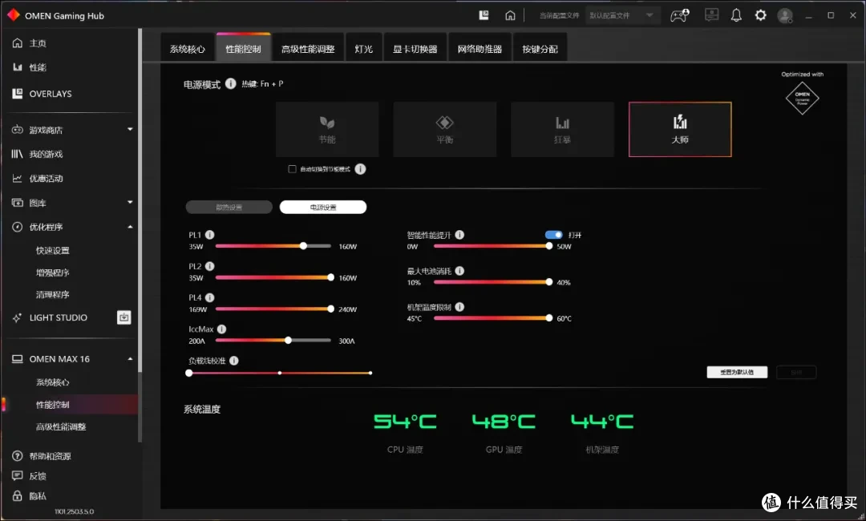Go to home via title bar house icon
866x521 pixels.
(x=510, y=15)
